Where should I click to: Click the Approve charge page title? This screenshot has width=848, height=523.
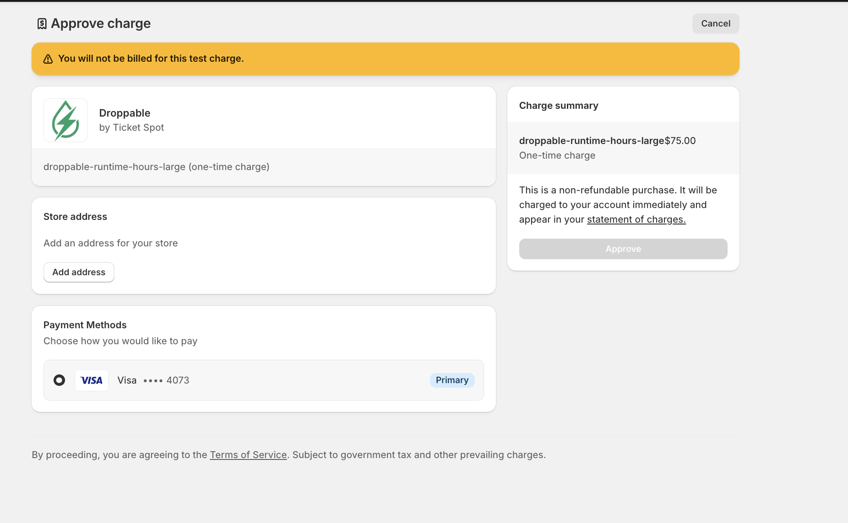tap(101, 23)
